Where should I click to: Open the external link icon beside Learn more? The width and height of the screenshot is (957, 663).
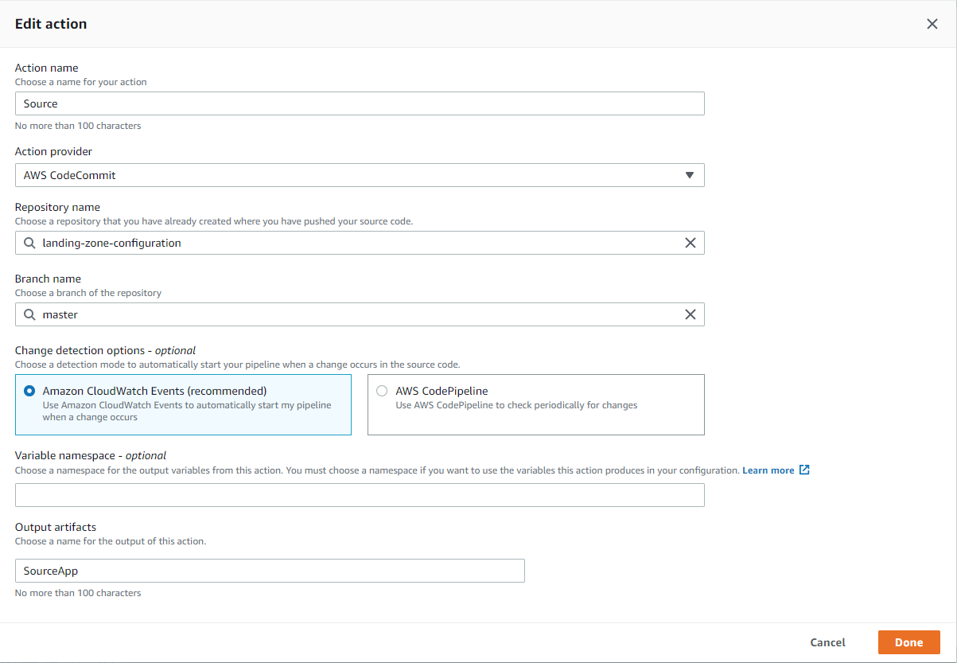point(804,470)
